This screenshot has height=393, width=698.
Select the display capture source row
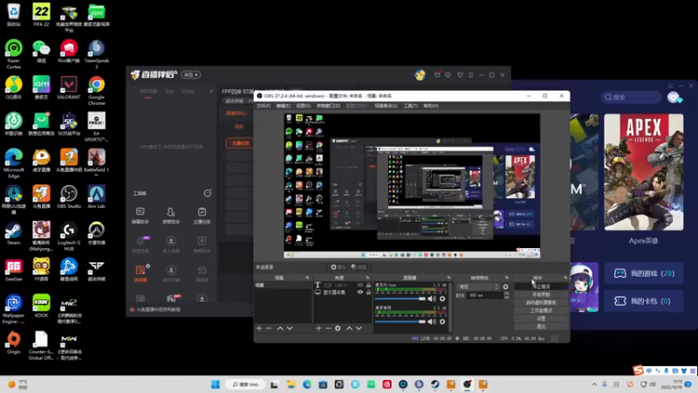pos(342,293)
